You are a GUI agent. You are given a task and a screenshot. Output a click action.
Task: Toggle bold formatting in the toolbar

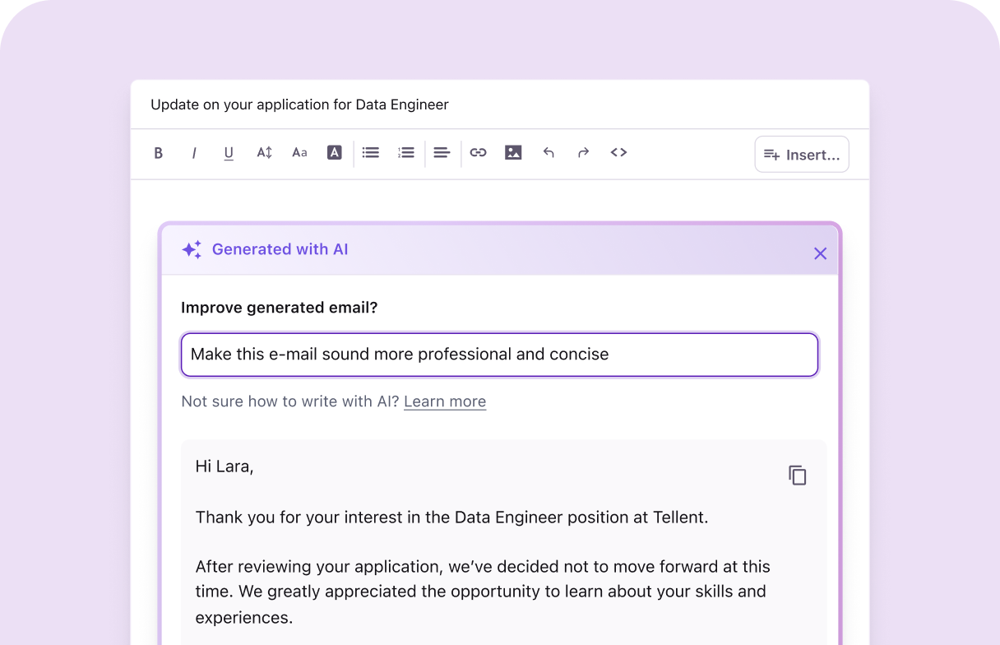(159, 152)
